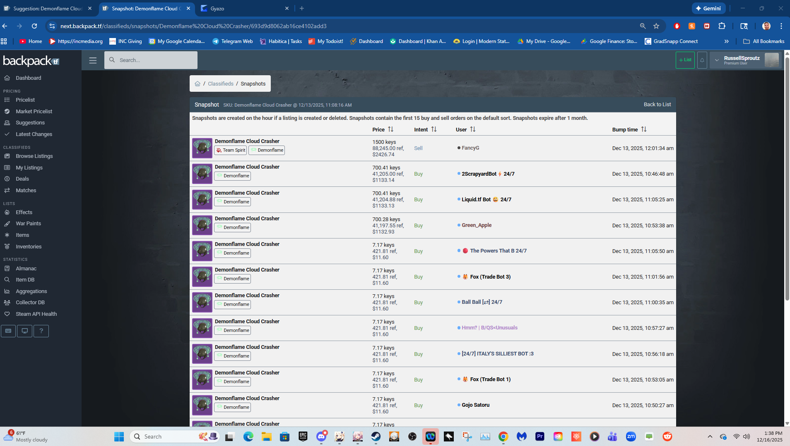Image resolution: width=790 pixels, height=446 pixels.
Task: Click the home icon in breadcrumb
Action: click(197, 83)
